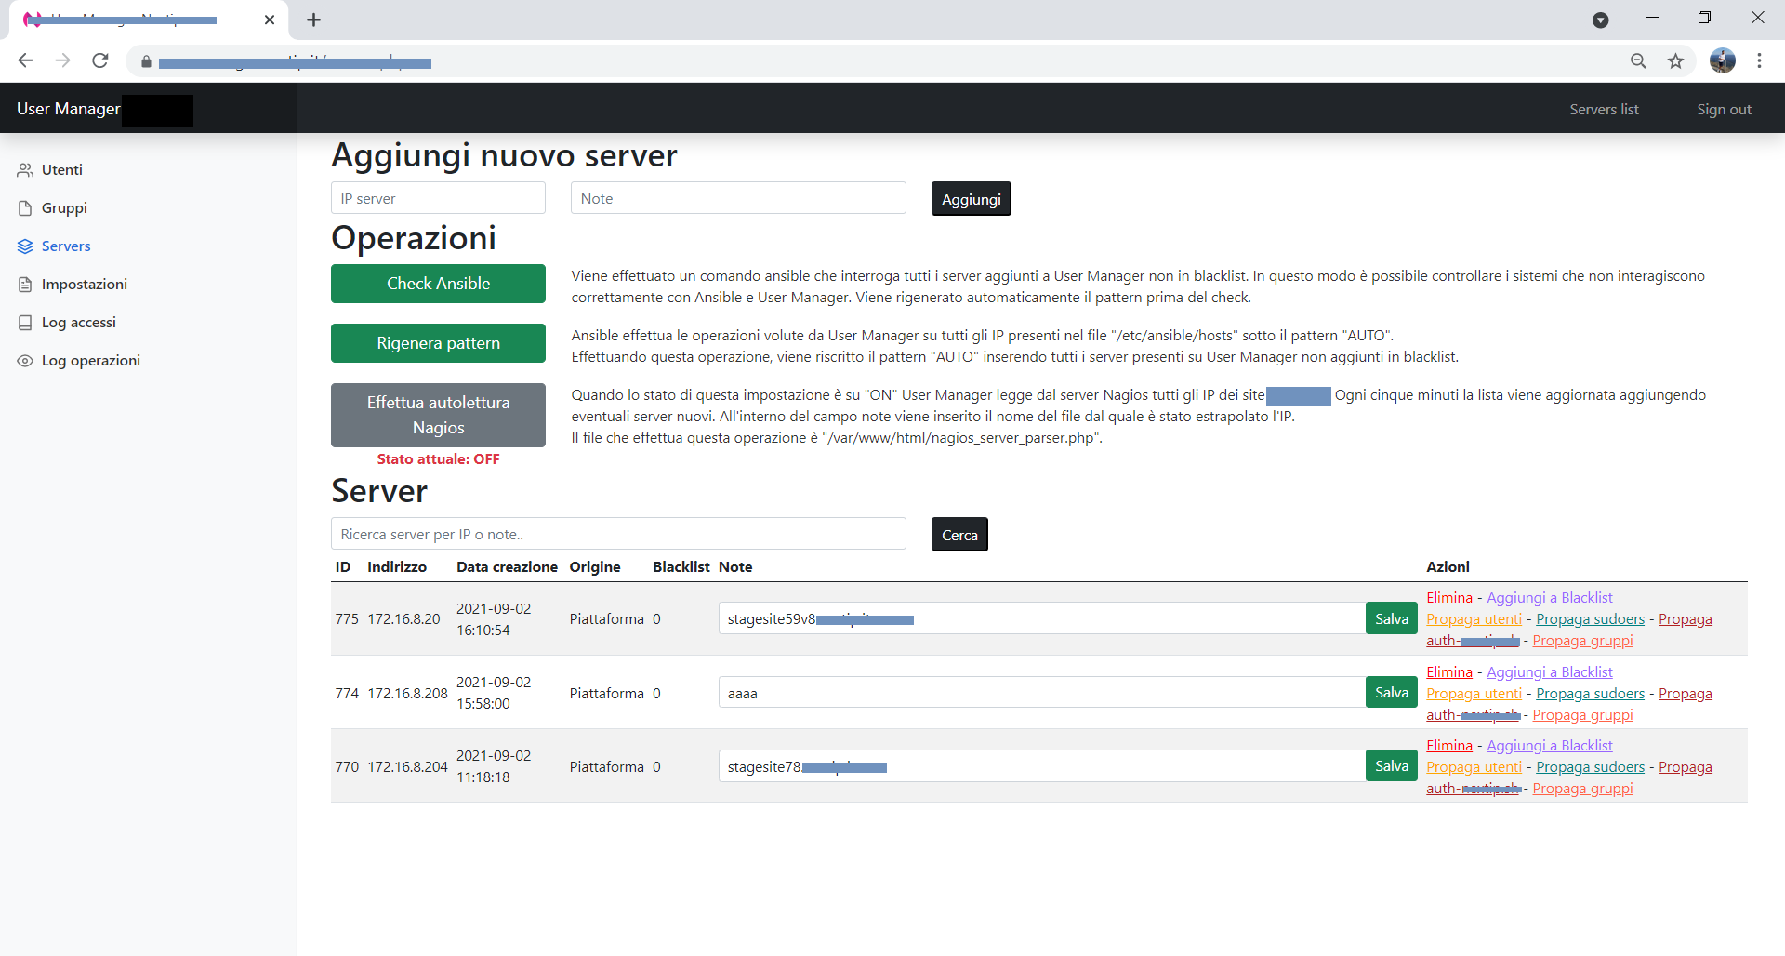This screenshot has height=956, width=1785.
Task: Open browser profile avatar
Action: pyautogui.click(x=1722, y=60)
